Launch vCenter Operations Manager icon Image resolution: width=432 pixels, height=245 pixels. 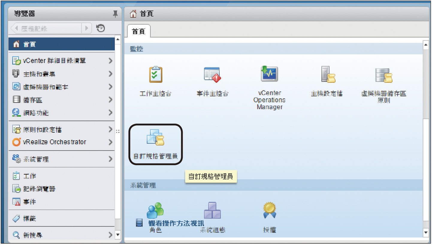pyautogui.click(x=269, y=74)
